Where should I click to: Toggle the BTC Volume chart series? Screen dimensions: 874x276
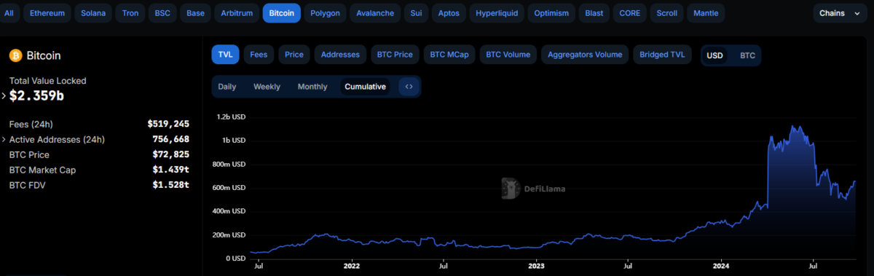[508, 55]
